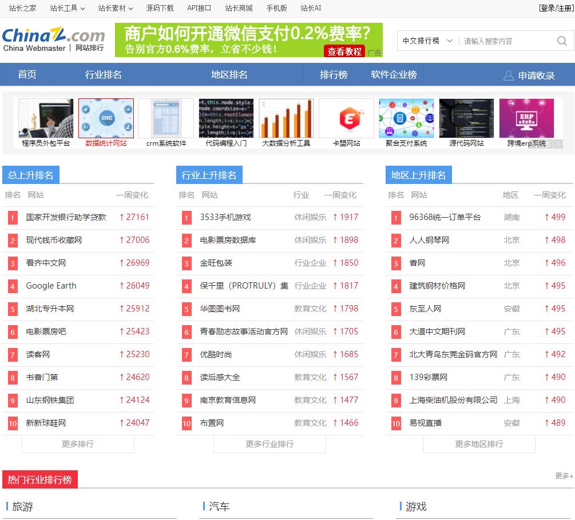Click the search magnifier icon
This screenshot has width=575, height=520.
562,41
